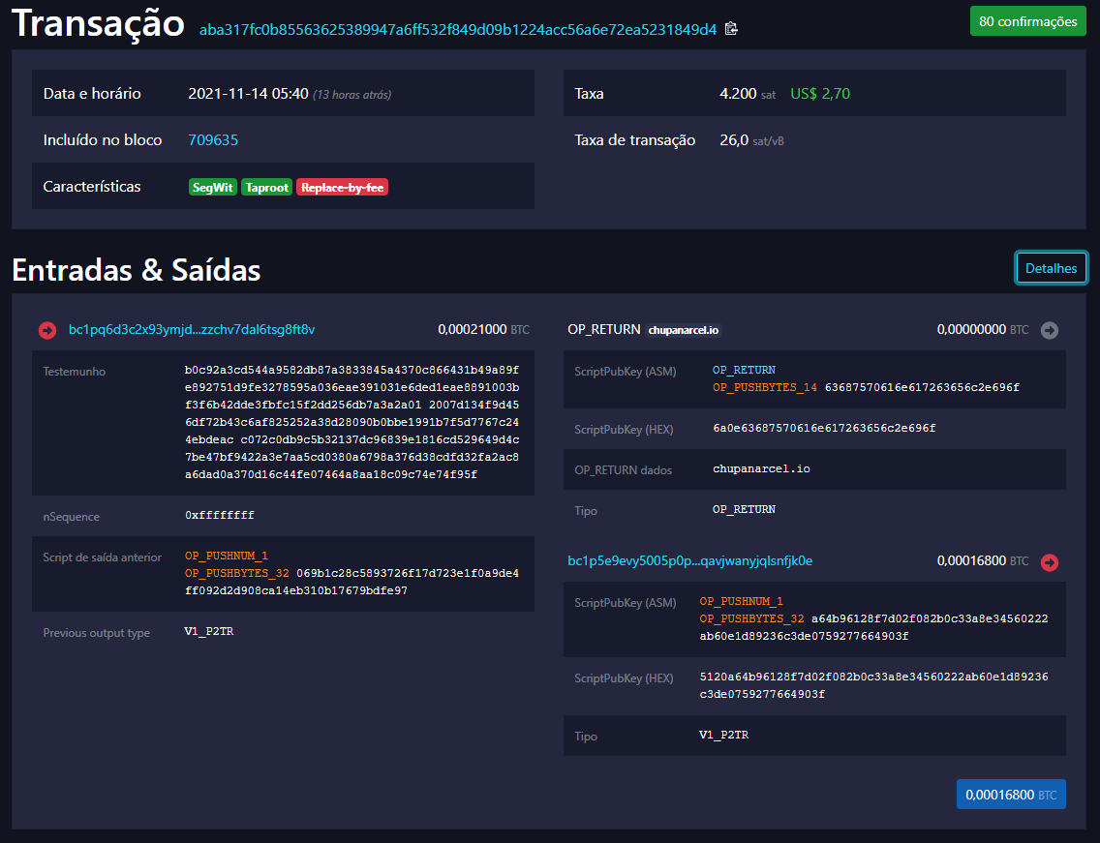Screen dimensions: 1100x843
Task: Open output address bc1p5e9evy5005p0p link
Action: click(x=689, y=560)
